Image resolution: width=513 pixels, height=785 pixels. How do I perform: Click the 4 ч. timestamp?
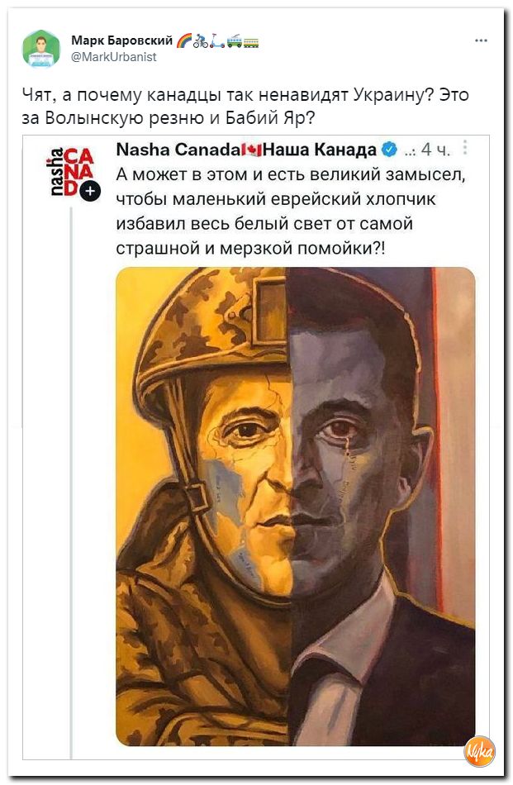pyautogui.click(x=435, y=150)
